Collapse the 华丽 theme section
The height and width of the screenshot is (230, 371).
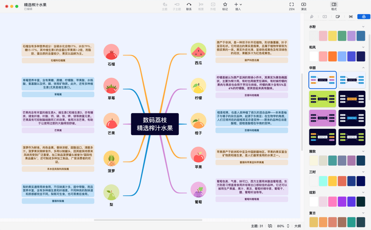(363, 68)
